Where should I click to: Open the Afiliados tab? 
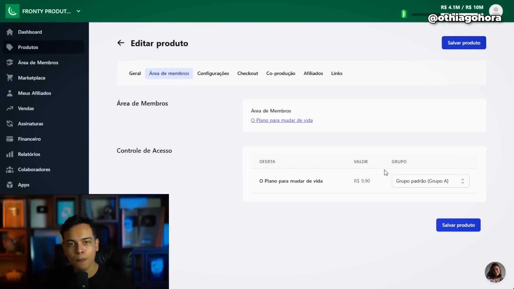pos(313,73)
